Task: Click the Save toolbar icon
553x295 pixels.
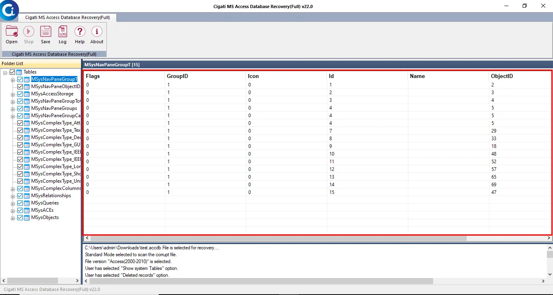Action: tap(46, 32)
